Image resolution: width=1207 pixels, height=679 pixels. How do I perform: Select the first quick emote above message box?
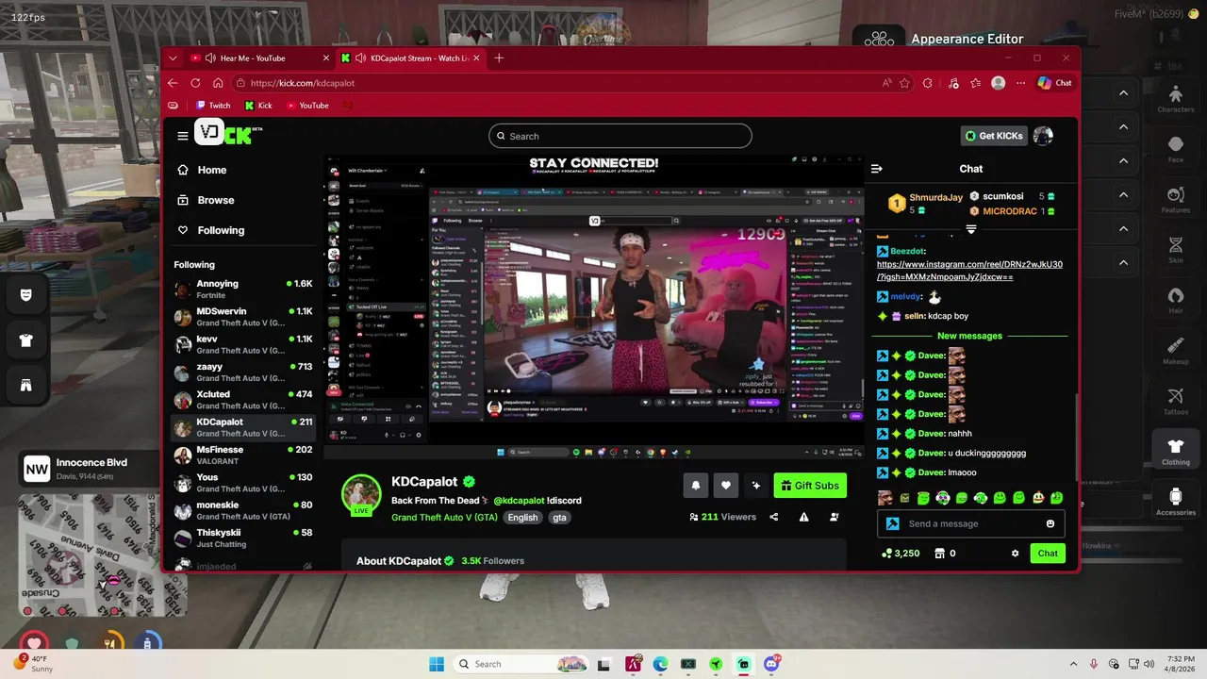(x=885, y=498)
